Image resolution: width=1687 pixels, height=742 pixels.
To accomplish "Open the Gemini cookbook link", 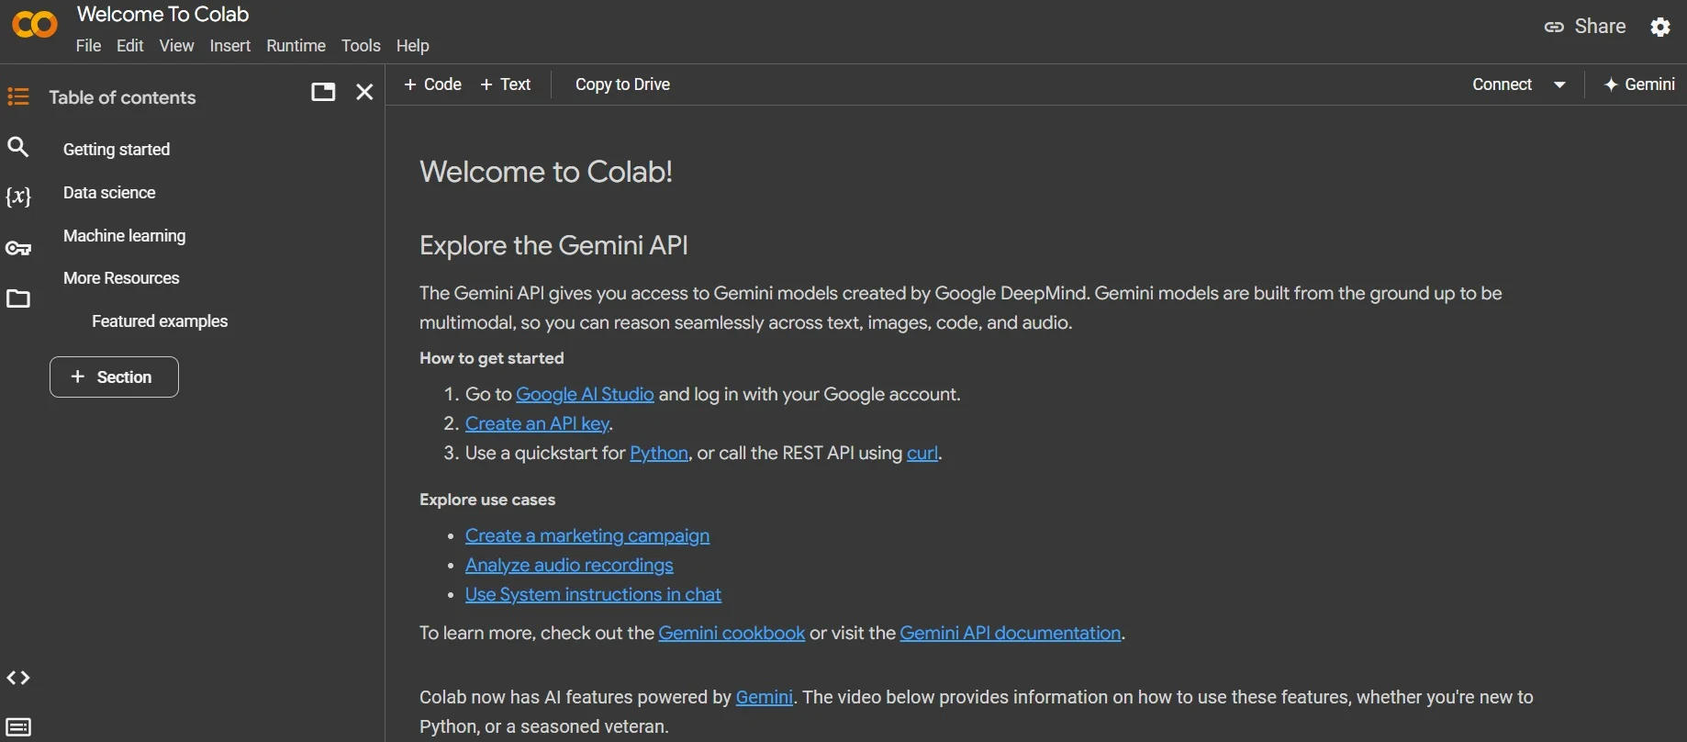I will coord(732,634).
